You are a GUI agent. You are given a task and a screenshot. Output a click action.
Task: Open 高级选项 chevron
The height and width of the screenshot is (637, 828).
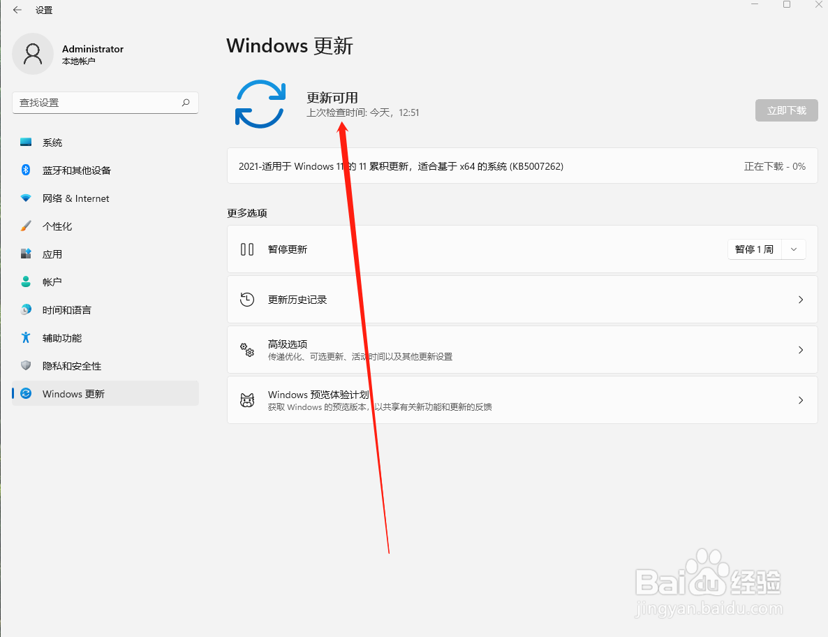click(801, 350)
